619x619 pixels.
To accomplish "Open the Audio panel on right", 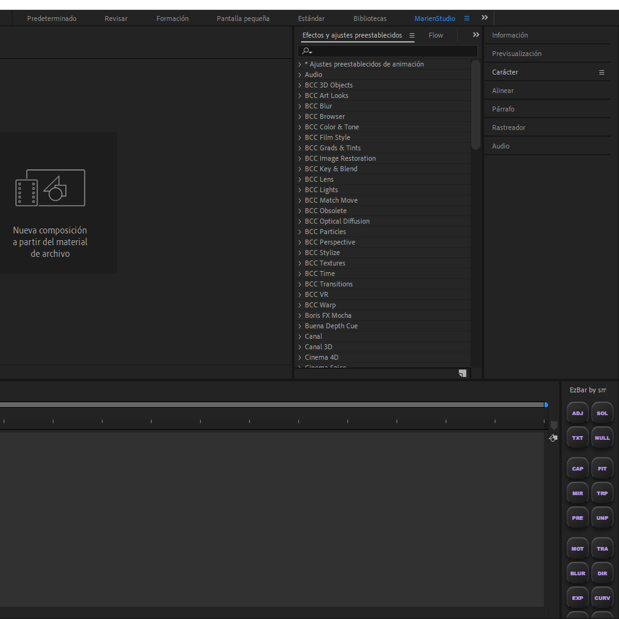I will coord(501,146).
